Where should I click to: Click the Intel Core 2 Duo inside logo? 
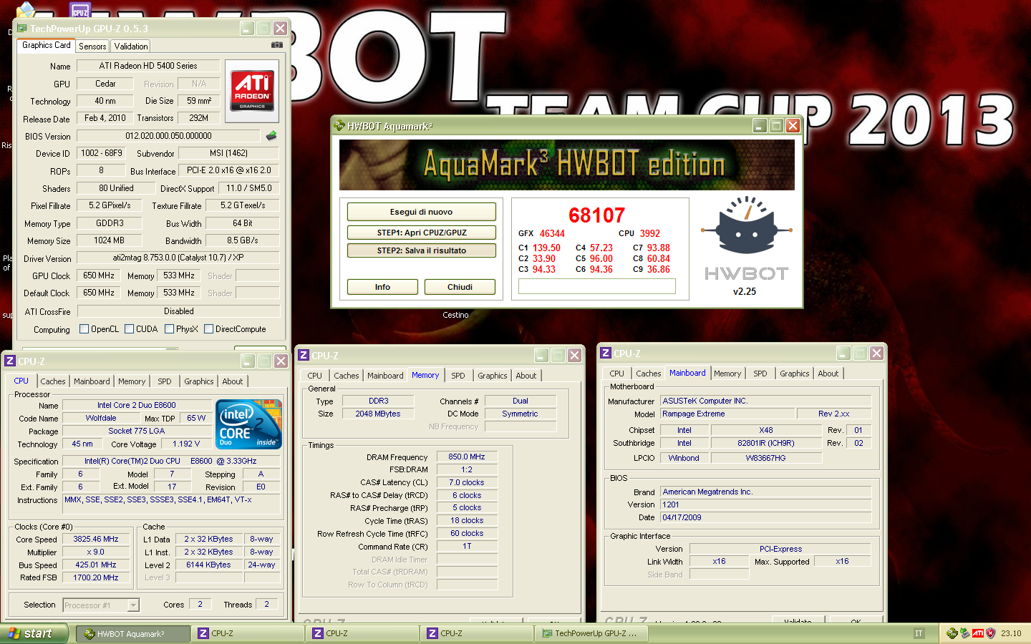248,424
